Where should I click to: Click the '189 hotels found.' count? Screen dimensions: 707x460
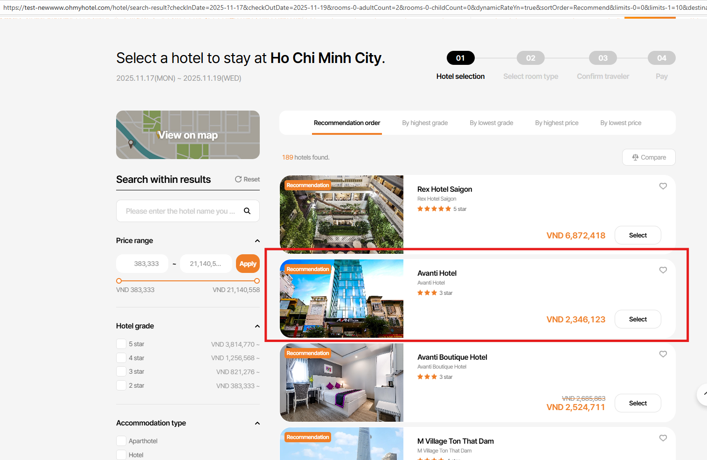tap(305, 157)
